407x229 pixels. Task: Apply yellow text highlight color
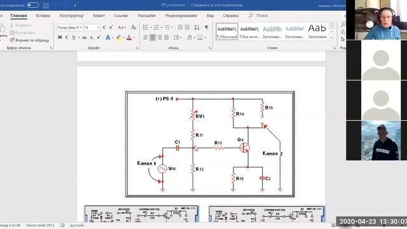[x=119, y=38]
